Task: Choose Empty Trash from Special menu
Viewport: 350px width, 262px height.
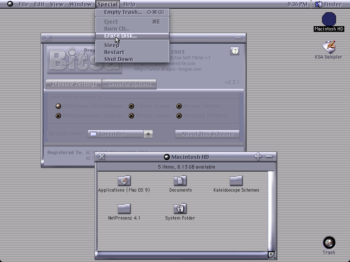Action: coord(133,12)
